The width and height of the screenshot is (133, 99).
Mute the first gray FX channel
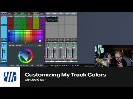click(47, 44)
